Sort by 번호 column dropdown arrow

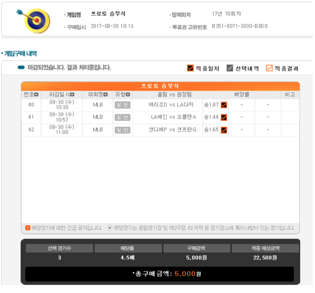click(x=36, y=95)
